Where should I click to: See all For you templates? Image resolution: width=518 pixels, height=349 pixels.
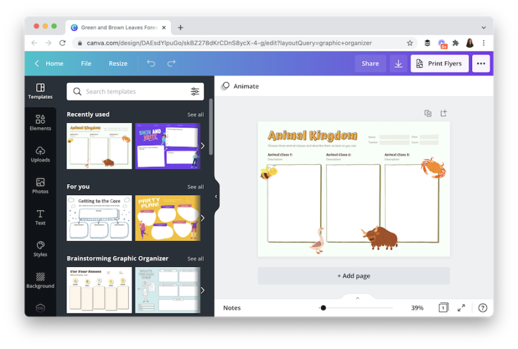(196, 187)
